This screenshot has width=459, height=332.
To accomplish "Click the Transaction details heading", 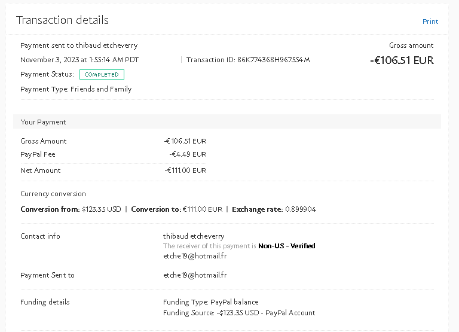I will tap(62, 20).
